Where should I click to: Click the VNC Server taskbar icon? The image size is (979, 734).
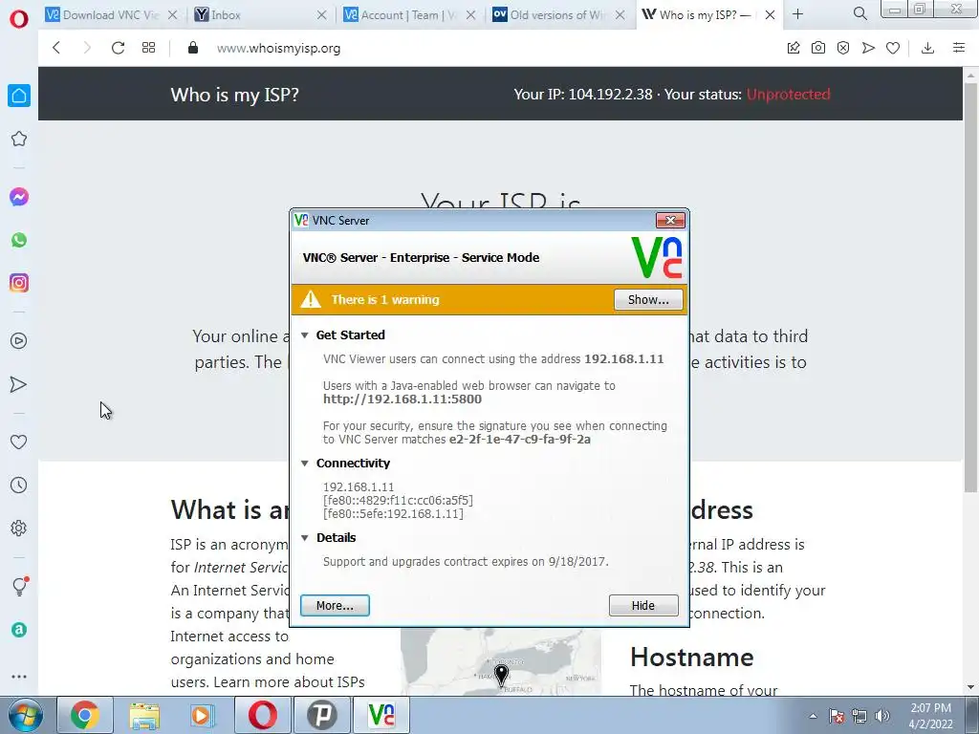coord(381,715)
